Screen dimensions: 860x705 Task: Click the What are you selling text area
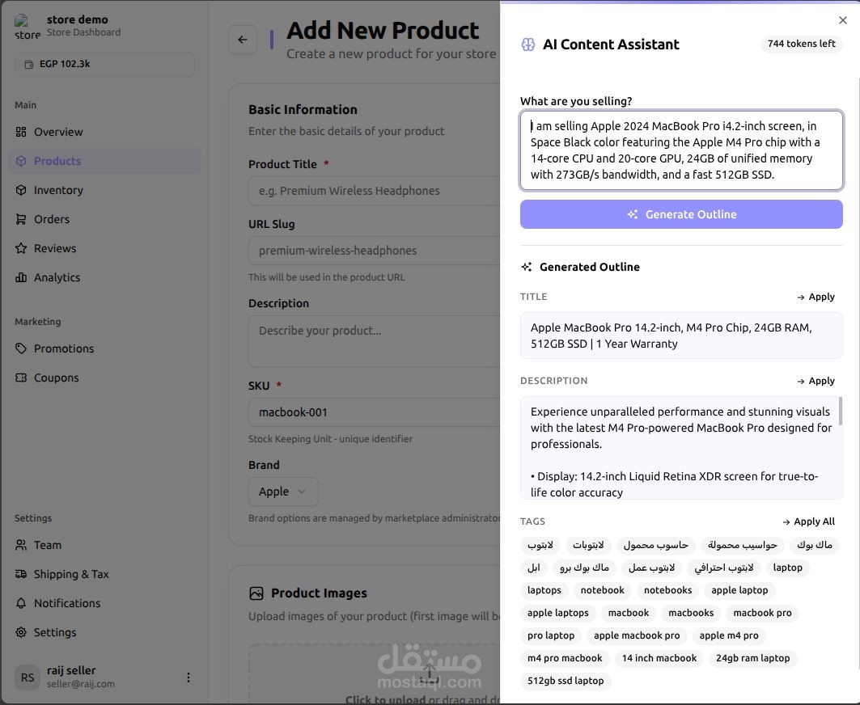tap(681, 150)
